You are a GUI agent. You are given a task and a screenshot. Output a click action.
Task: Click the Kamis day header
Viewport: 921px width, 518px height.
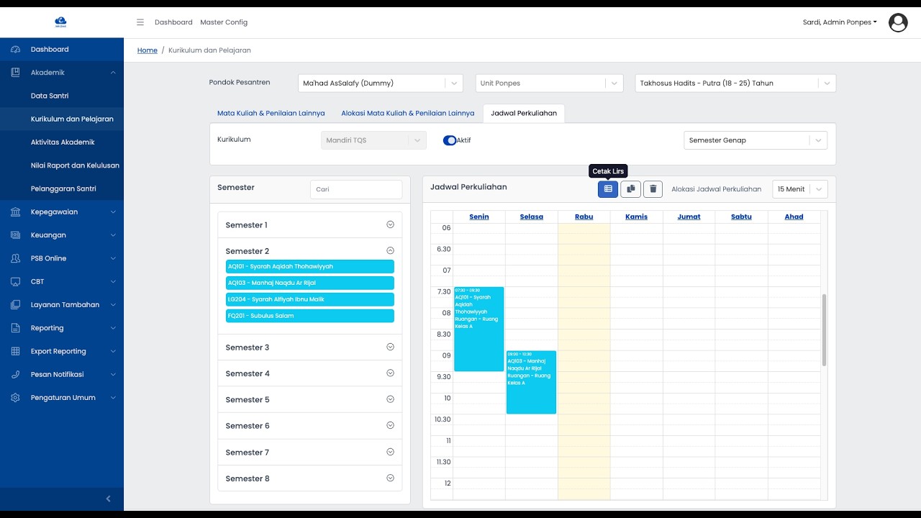click(x=636, y=217)
